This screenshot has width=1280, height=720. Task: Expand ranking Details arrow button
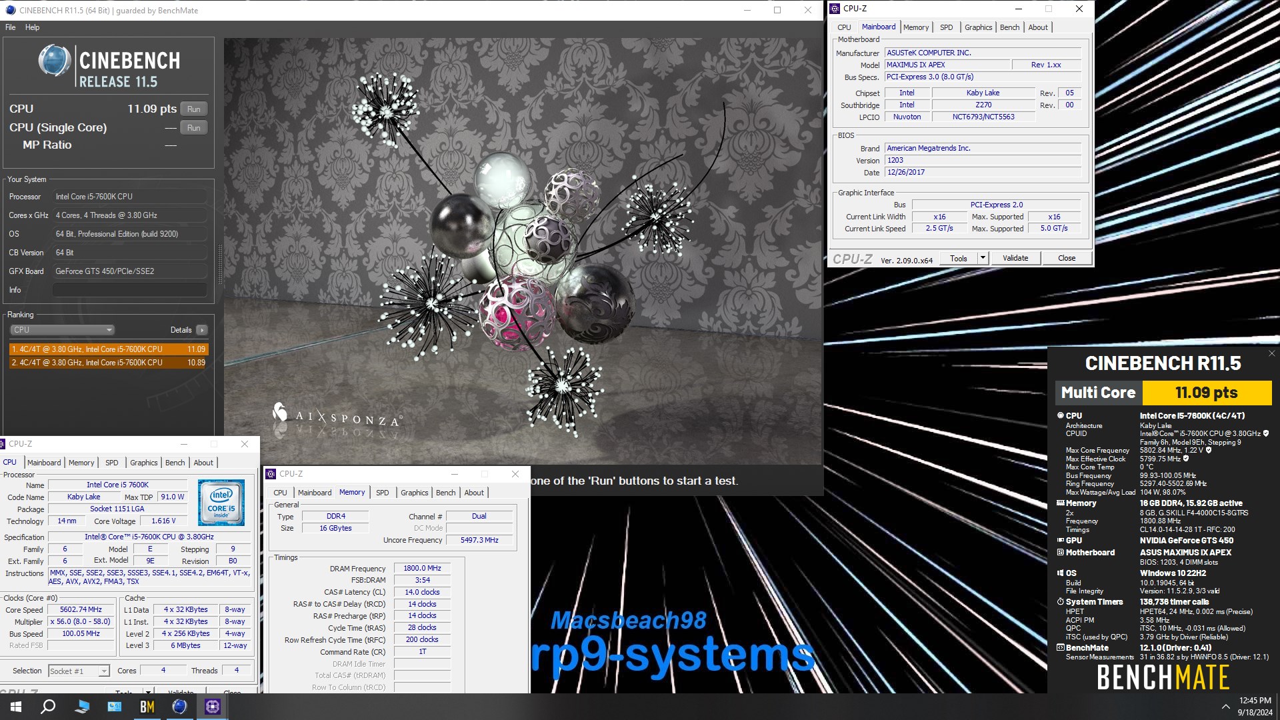[202, 330]
